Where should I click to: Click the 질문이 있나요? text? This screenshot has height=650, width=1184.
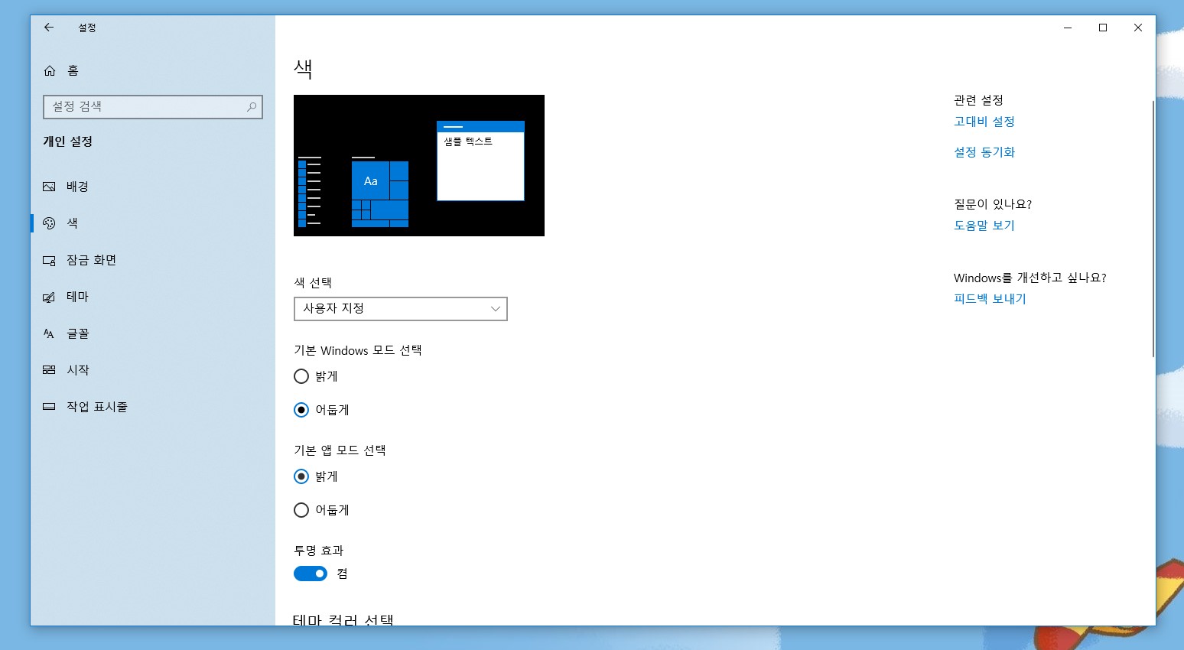993,204
